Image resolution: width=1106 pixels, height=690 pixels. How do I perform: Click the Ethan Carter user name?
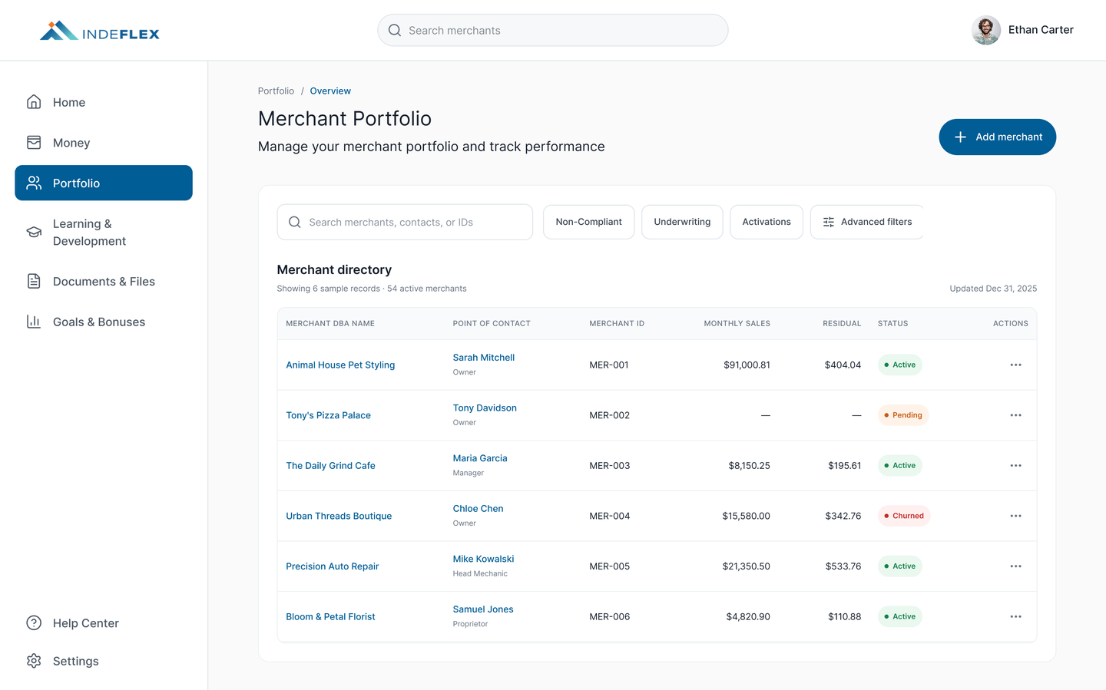coord(1041,30)
